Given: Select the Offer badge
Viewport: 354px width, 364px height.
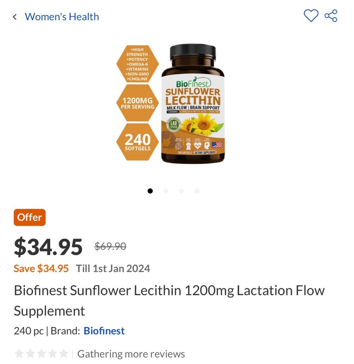Looking at the screenshot, I should [29, 217].
